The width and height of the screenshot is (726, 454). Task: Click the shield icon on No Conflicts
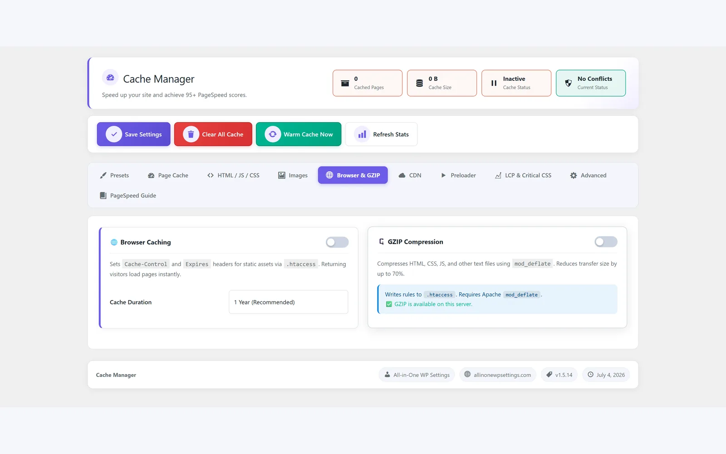coord(568,83)
